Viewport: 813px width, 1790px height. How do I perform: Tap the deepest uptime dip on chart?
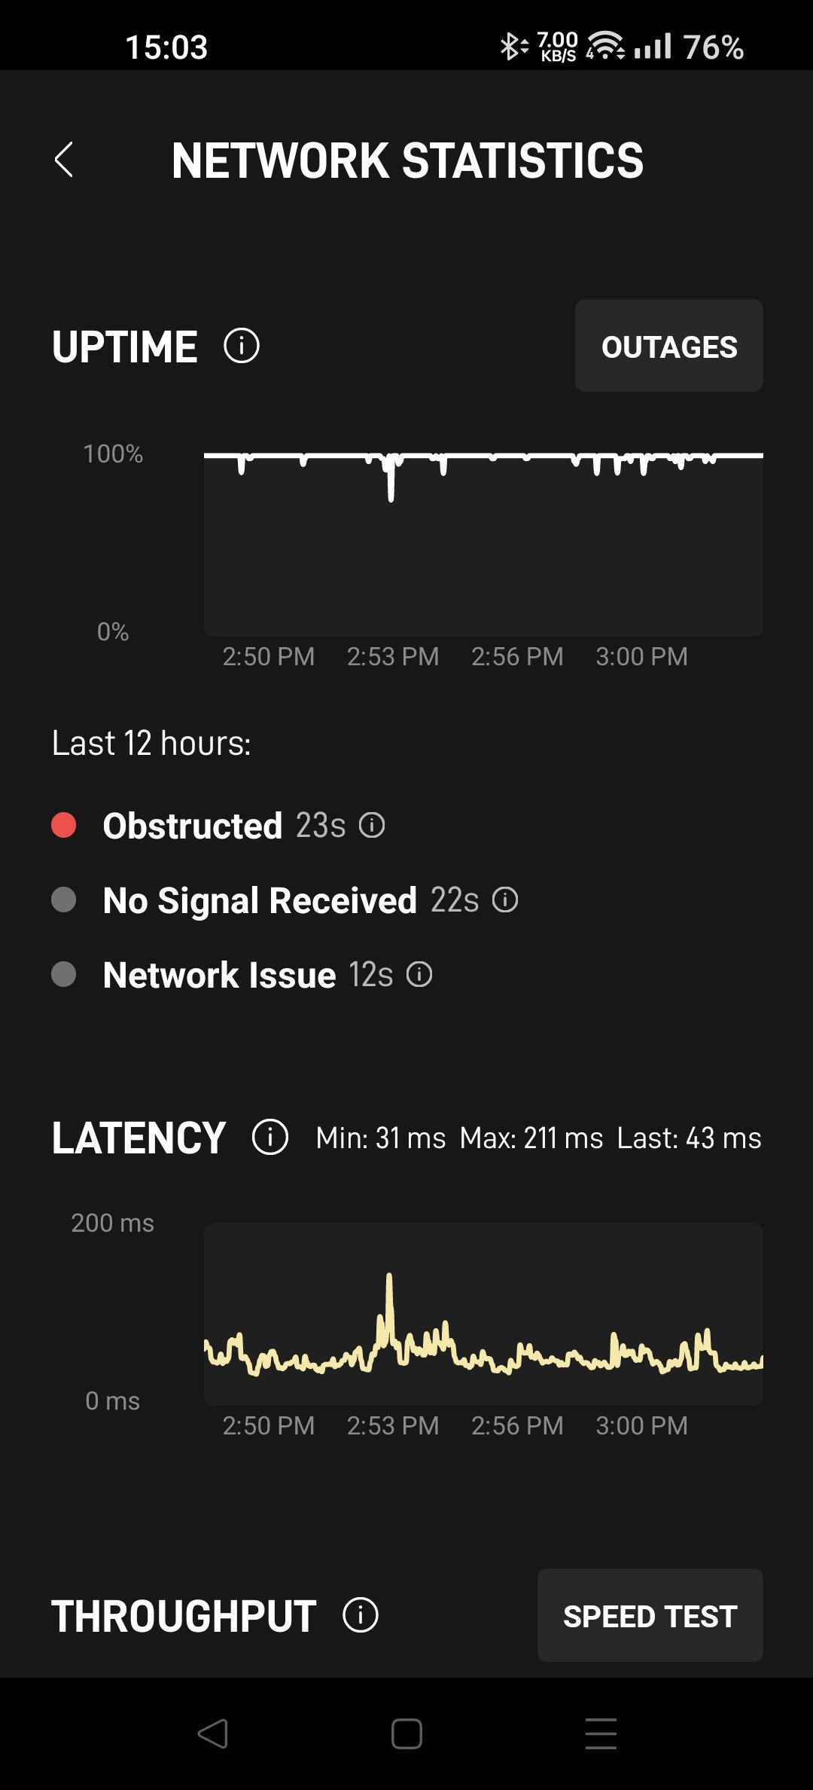pos(391,493)
